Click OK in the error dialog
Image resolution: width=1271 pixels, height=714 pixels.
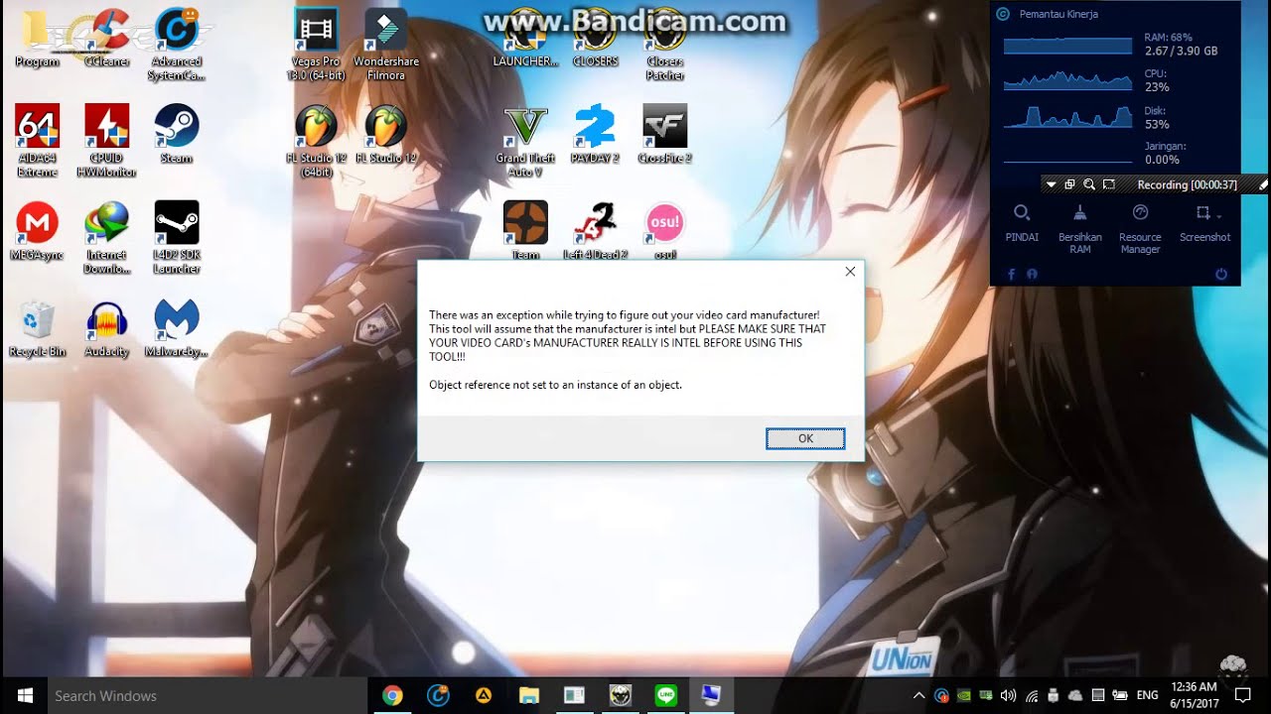(805, 438)
